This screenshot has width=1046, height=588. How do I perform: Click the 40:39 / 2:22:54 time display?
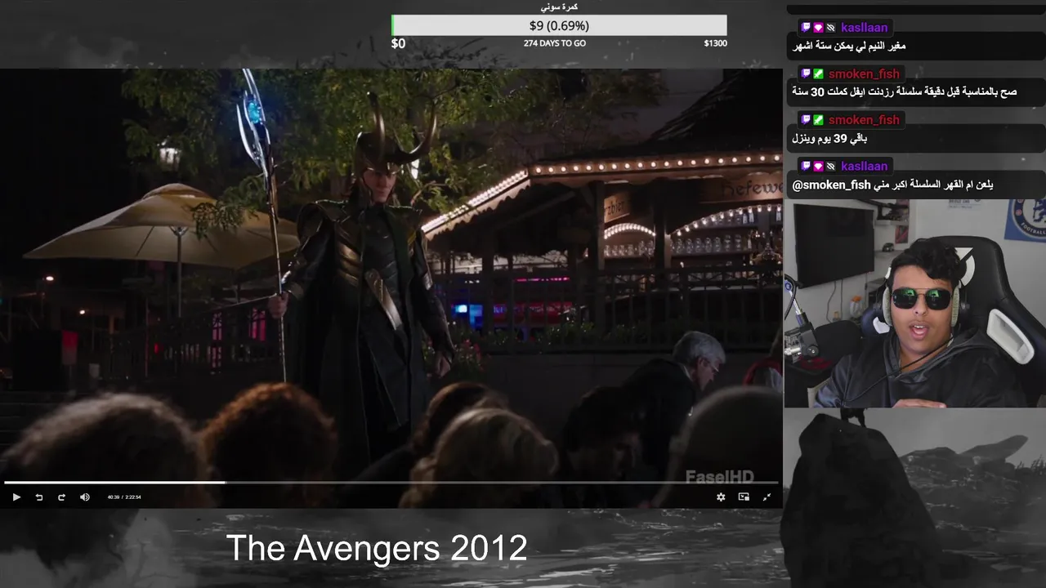[x=124, y=497]
